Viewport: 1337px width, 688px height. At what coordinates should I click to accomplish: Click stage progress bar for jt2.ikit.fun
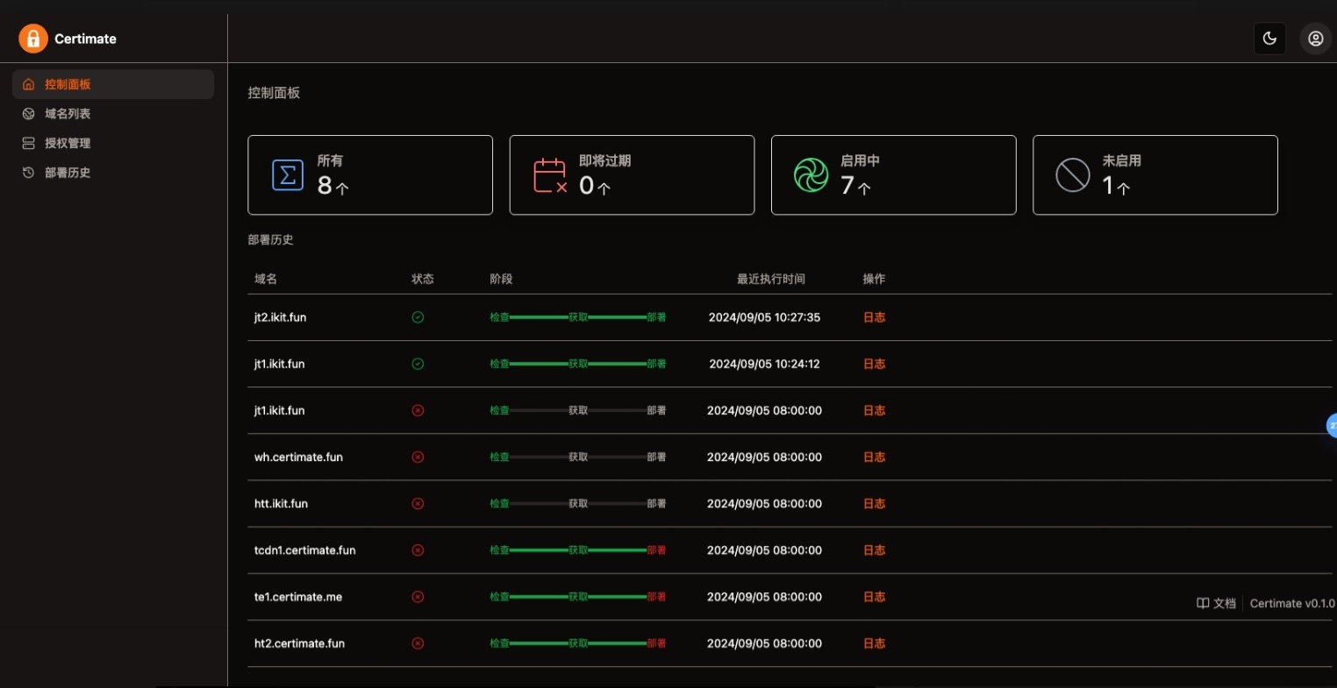click(578, 317)
